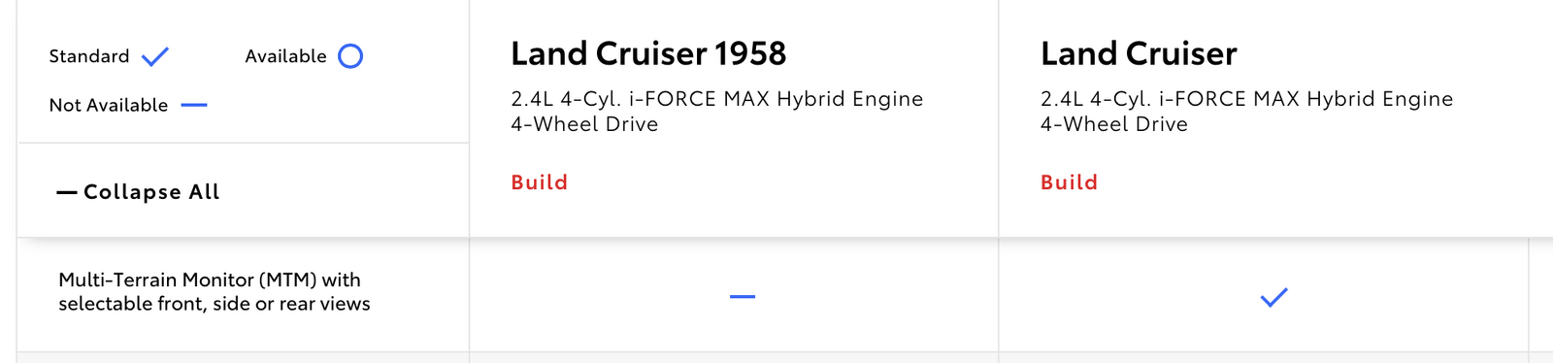Click 4-Wheel Drive text under Land Cruiser
The image size is (1553, 363).
pos(1114,124)
